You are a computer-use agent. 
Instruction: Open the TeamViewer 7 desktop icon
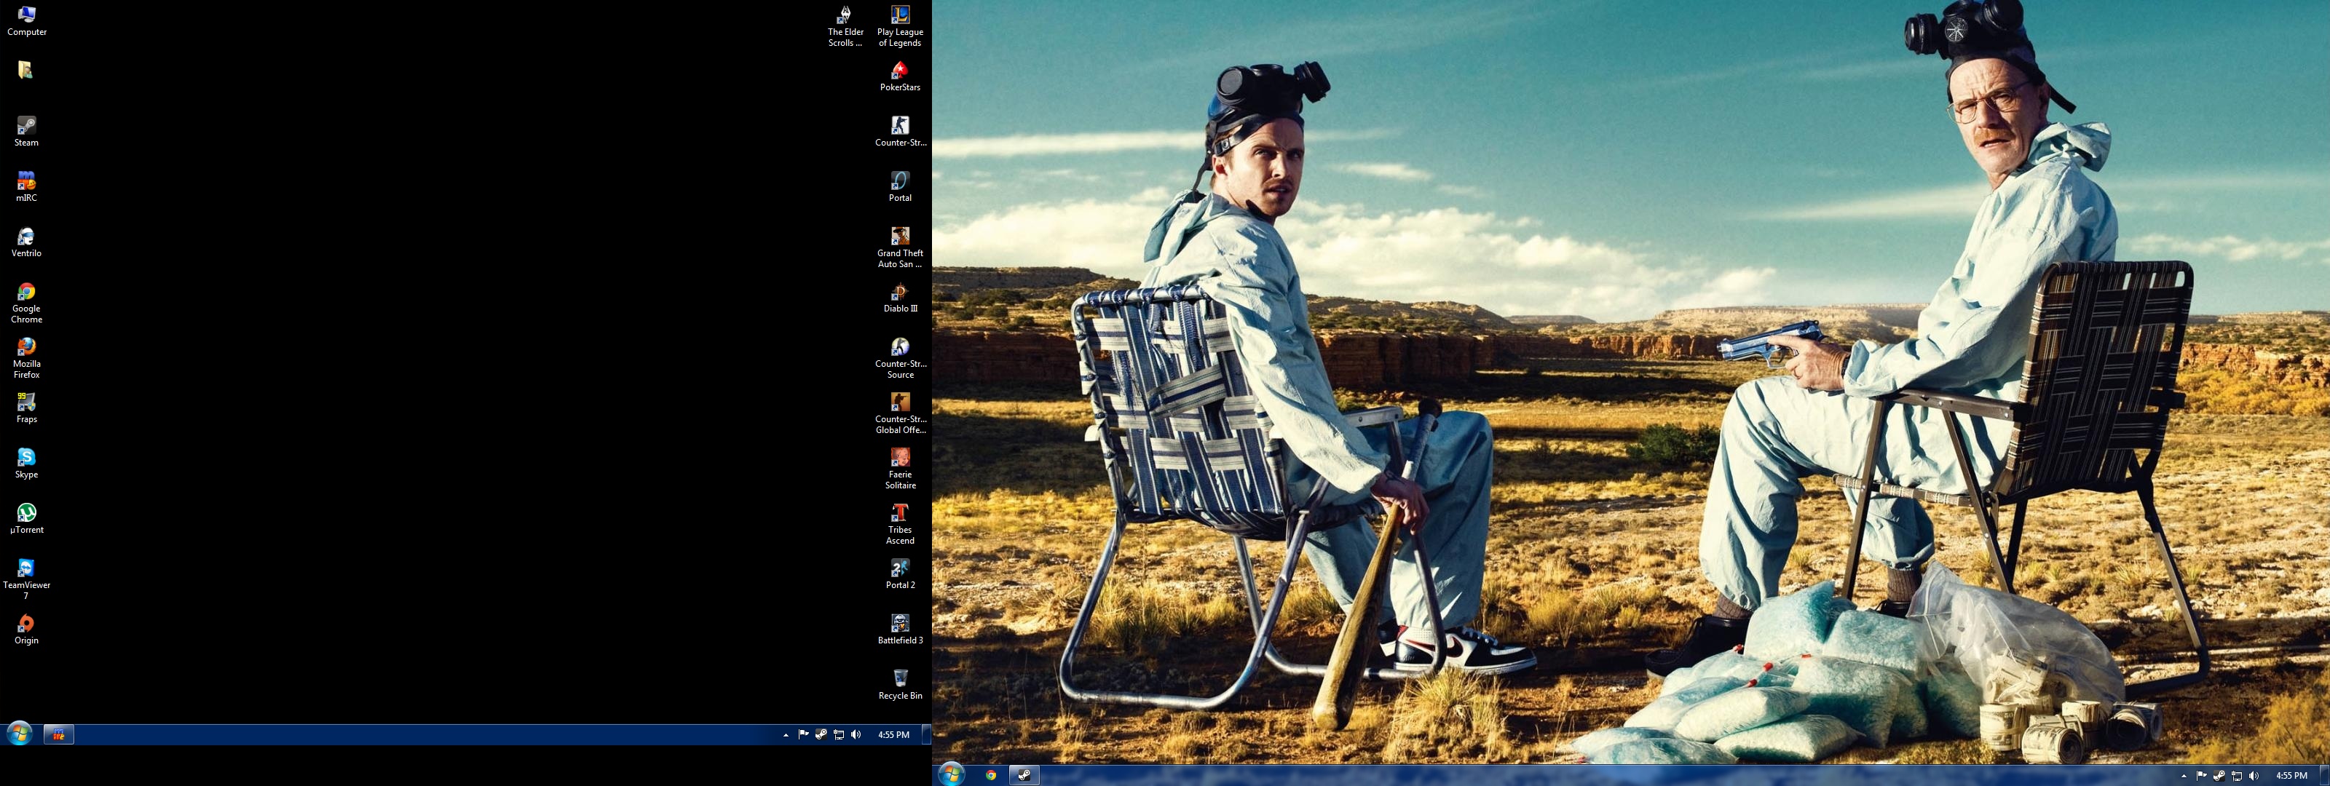click(x=26, y=579)
